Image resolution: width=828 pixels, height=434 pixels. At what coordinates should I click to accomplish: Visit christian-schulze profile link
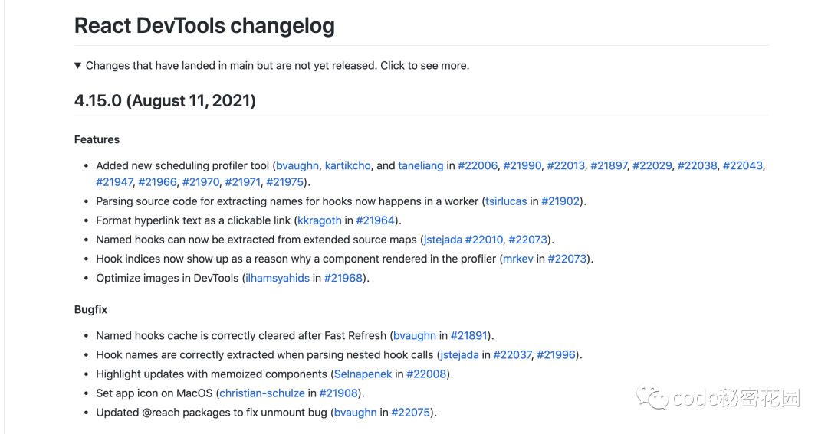coord(262,393)
